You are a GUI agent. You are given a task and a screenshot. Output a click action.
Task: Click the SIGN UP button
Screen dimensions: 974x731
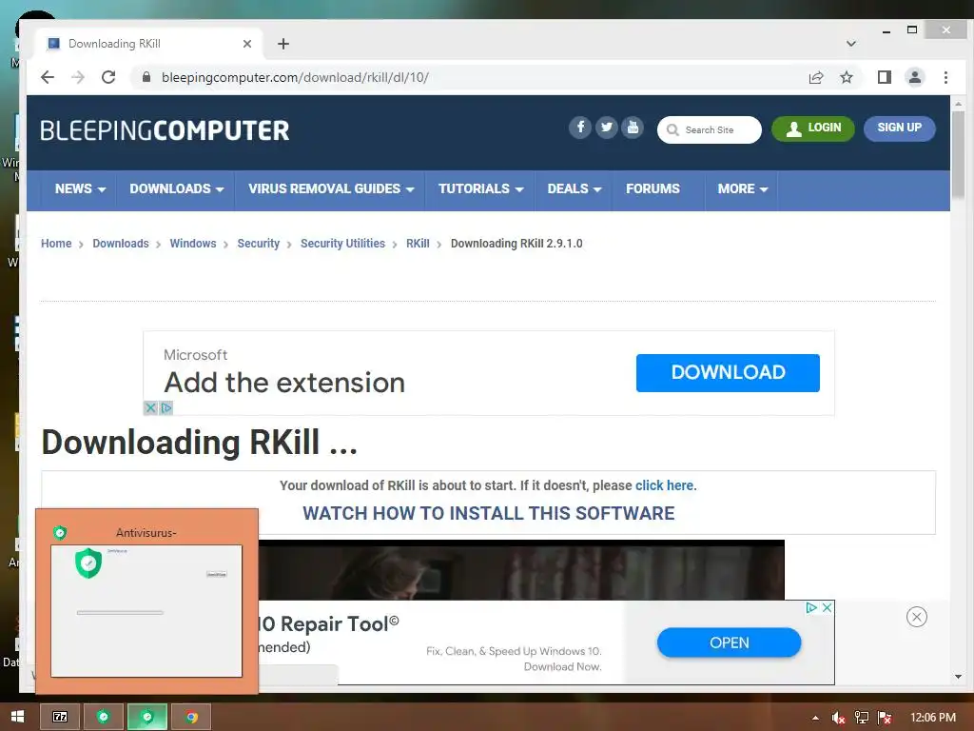(899, 128)
